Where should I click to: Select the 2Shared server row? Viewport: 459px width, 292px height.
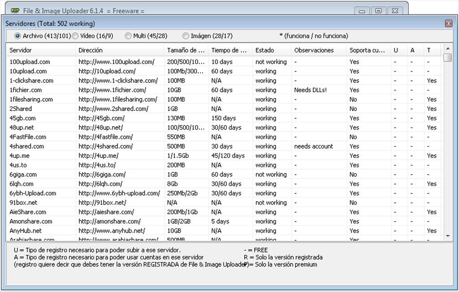click(224, 108)
